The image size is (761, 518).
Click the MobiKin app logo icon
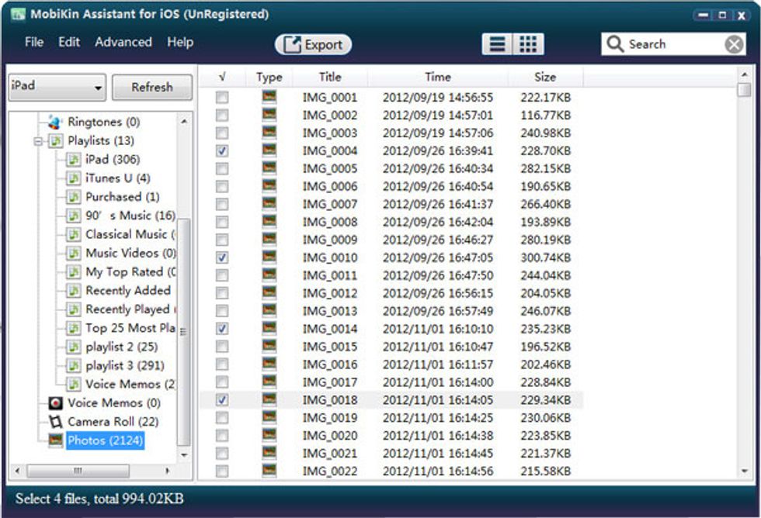[18, 14]
